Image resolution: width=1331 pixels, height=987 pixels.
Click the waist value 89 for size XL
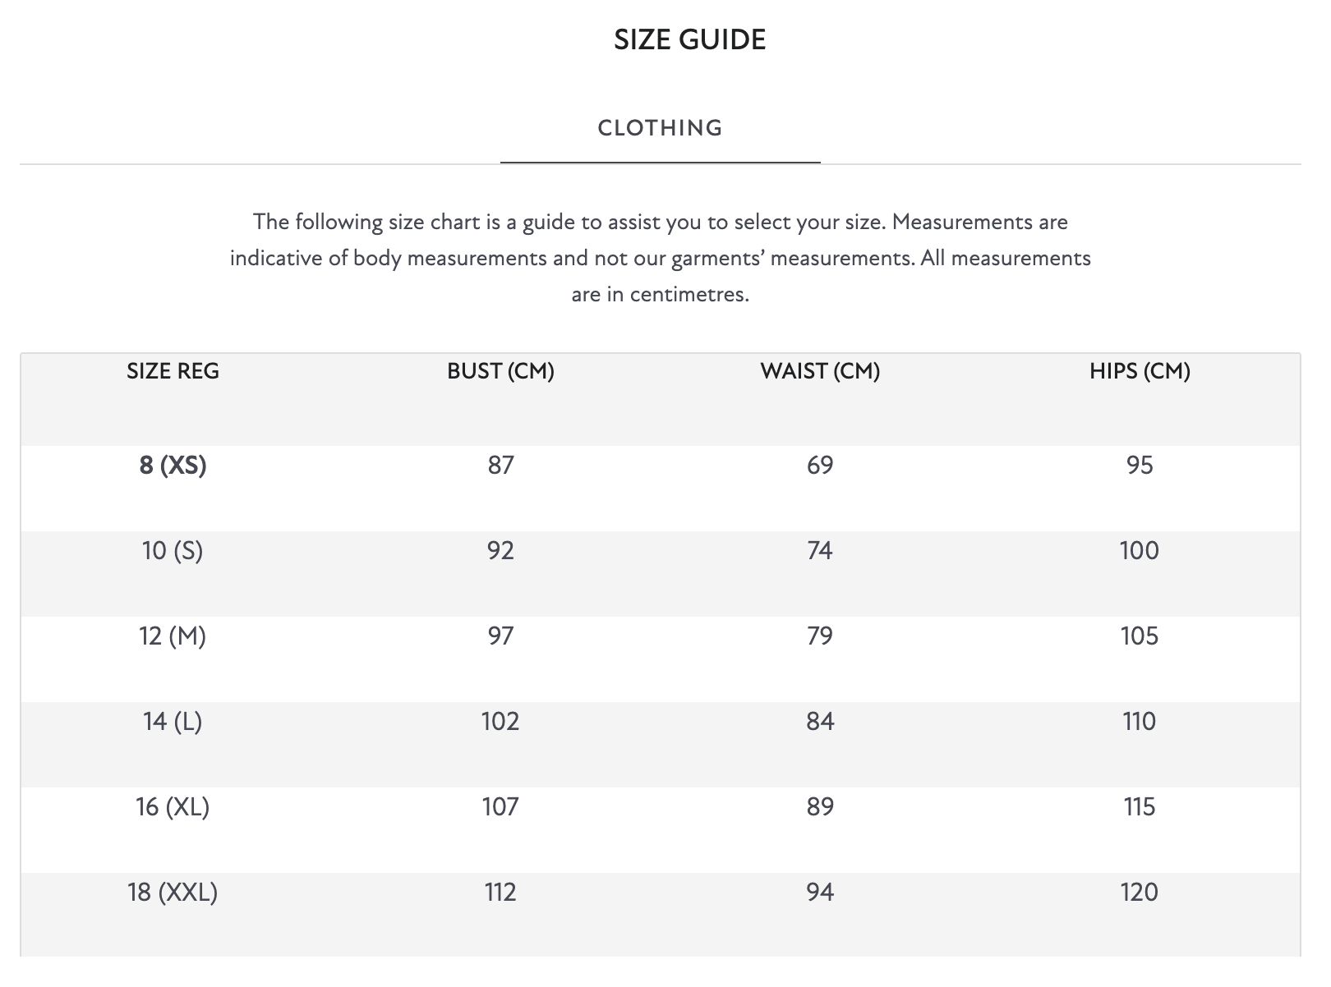pyautogui.click(x=820, y=807)
